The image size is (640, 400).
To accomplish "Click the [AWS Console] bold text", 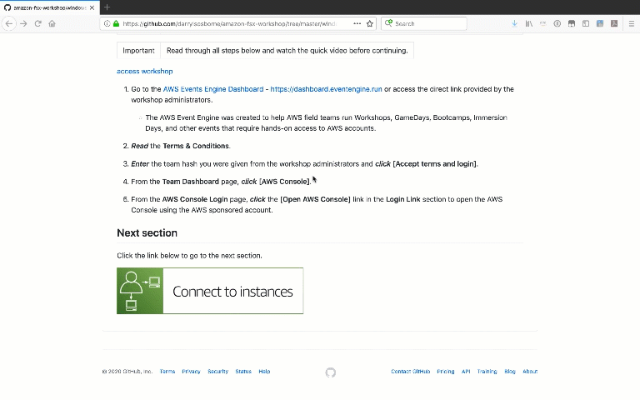I will [x=285, y=182].
